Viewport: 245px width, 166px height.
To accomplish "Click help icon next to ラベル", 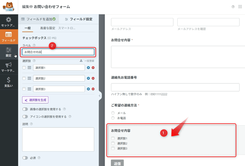I will coord(34,45).
